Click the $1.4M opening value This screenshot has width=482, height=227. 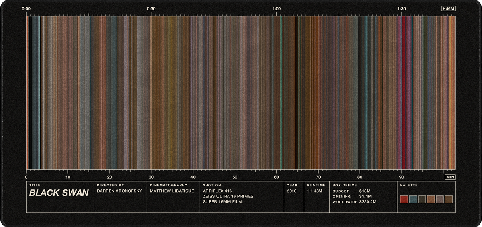(366, 197)
